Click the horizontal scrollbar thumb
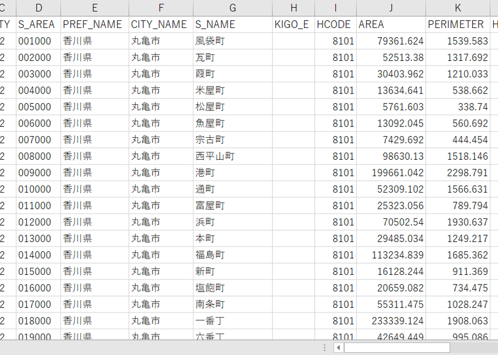This screenshot has width=498, height=355. pyautogui.click(x=397, y=347)
